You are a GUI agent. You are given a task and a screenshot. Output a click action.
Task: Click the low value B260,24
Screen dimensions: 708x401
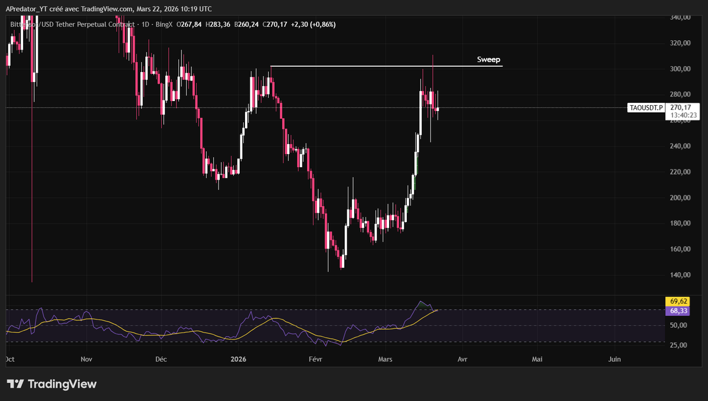coord(246,24)
